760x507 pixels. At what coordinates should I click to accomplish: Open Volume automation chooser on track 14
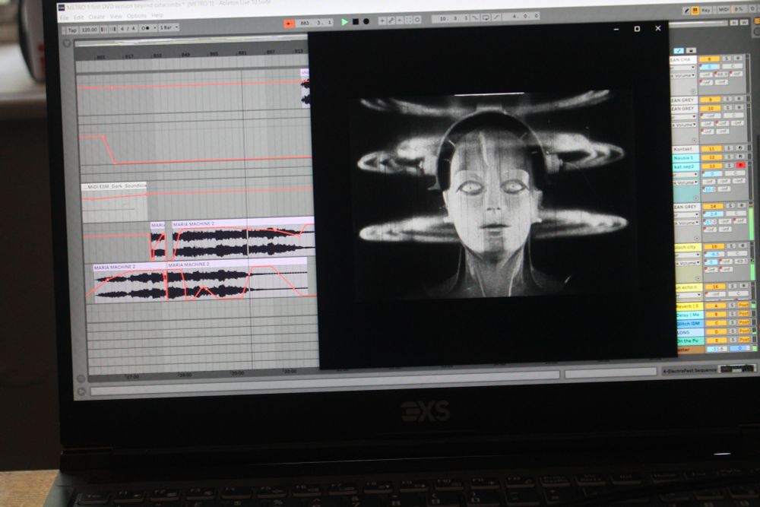pos(687,223)
